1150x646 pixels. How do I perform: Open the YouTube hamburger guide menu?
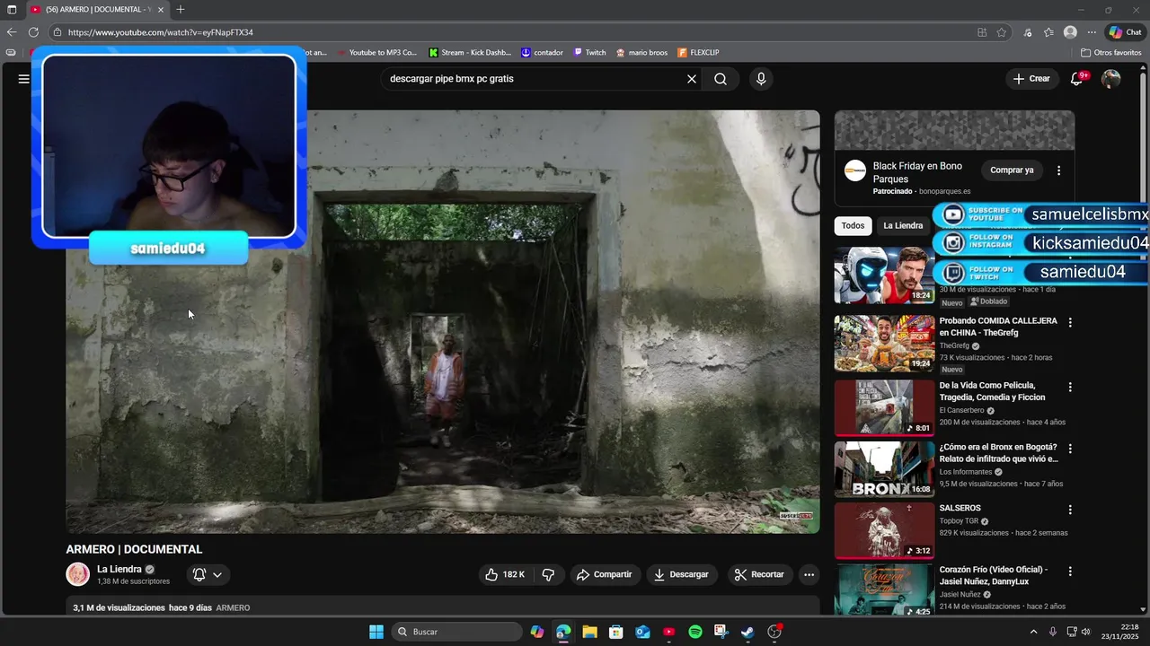click(23, 79)
